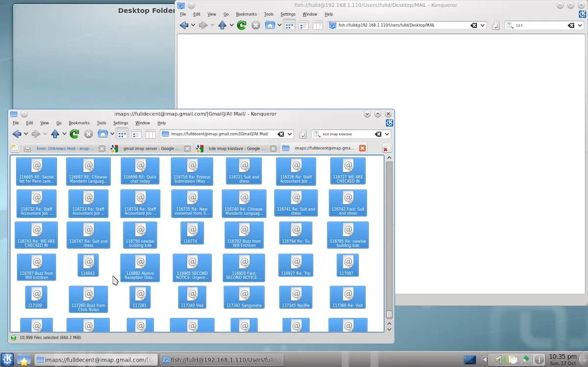Clear the '123' search field in fish window
Image resolution: width=588 pixels, height=367 pixels.
(571, 25)
